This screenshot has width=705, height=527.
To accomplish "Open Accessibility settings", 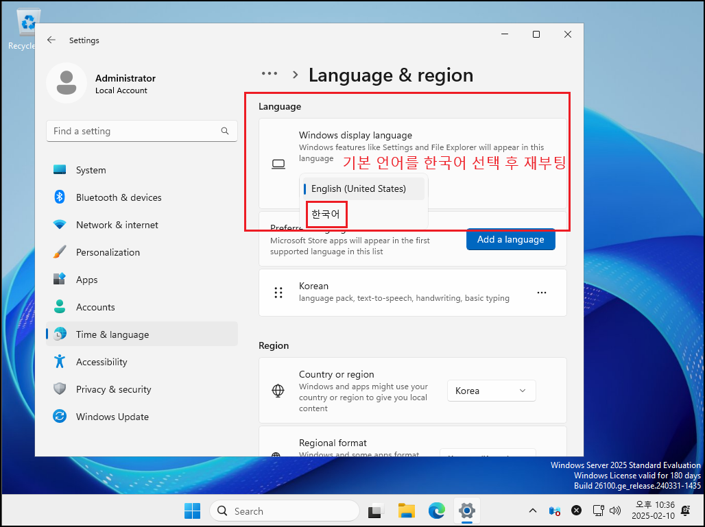I will (x=142, y=362).
